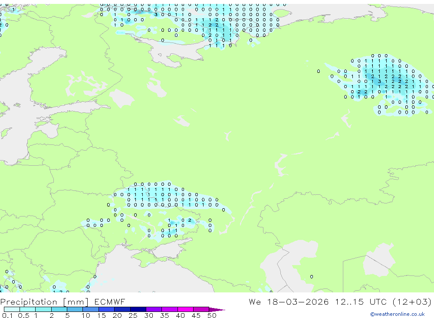Click the 'Precipitation [mm]' title text
Image resolution: width=434 pixels, height=318 pixels.
(45, 302)
